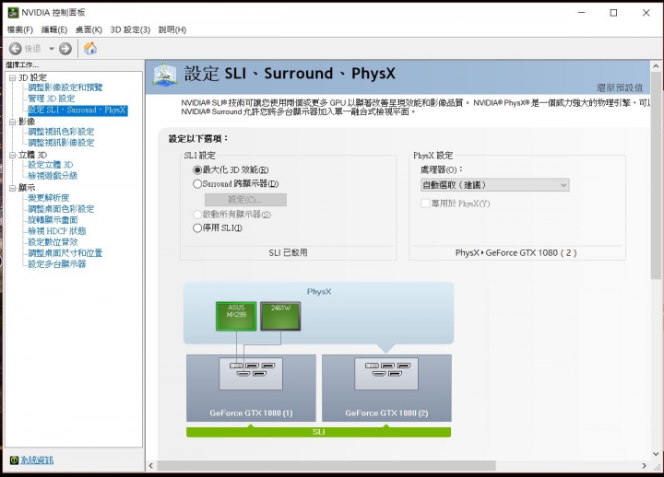The height and width of the screenshot is (477, 664).
Task: Open the 編輯(E) menu
Action: (x=54, y=29)
